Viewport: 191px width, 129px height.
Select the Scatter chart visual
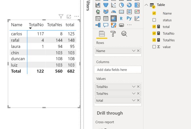tap(114, 5)
